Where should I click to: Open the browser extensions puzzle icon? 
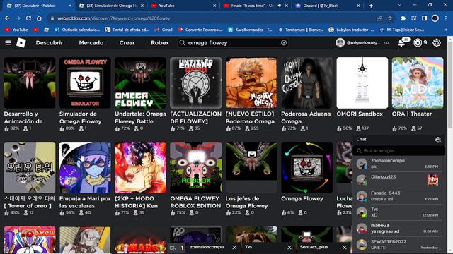tap(403, 18)
